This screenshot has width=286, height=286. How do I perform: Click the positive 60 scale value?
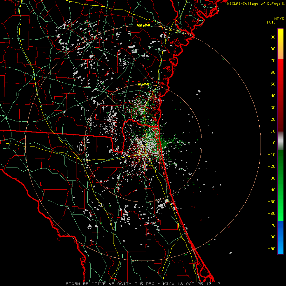[273, 72]
